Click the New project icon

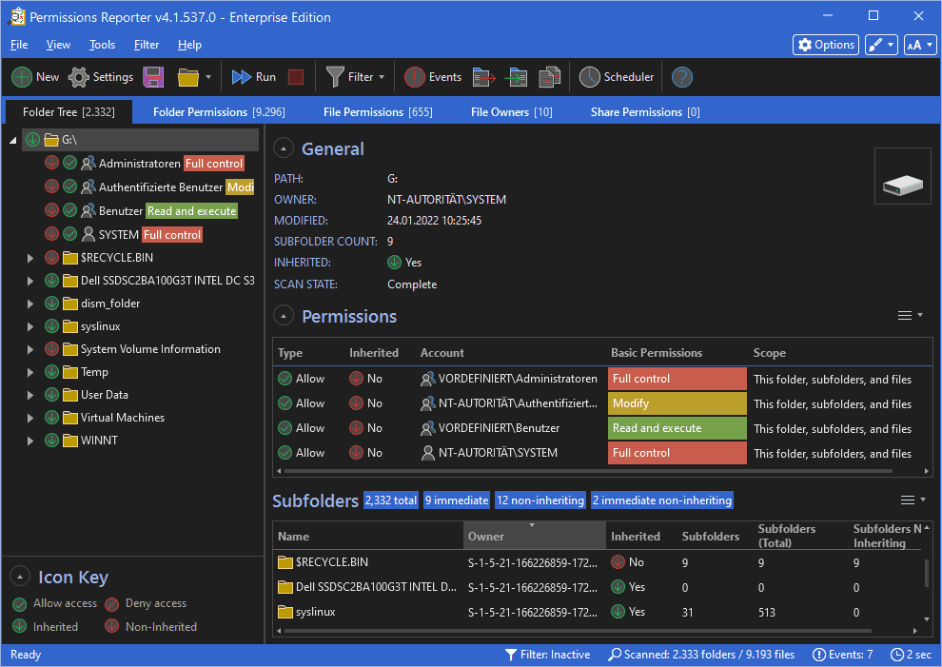(x=22, y=77)
